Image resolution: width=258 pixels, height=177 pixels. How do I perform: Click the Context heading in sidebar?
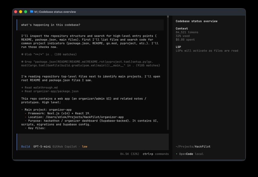pos(182,28)
